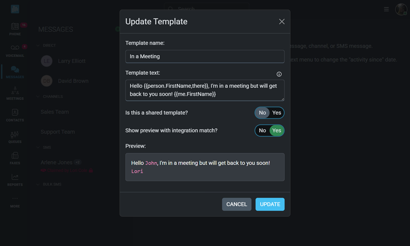Switch integration match preview to No

262,131
